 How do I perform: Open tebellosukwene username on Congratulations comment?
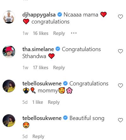coord(42,83)
